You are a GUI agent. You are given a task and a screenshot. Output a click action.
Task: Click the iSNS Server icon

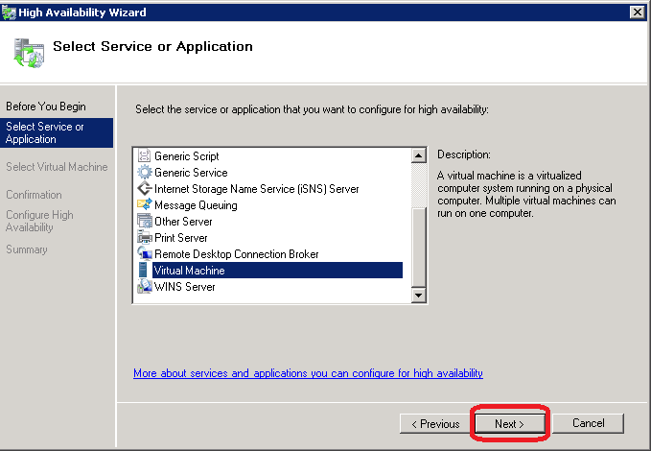pos(145,189)
